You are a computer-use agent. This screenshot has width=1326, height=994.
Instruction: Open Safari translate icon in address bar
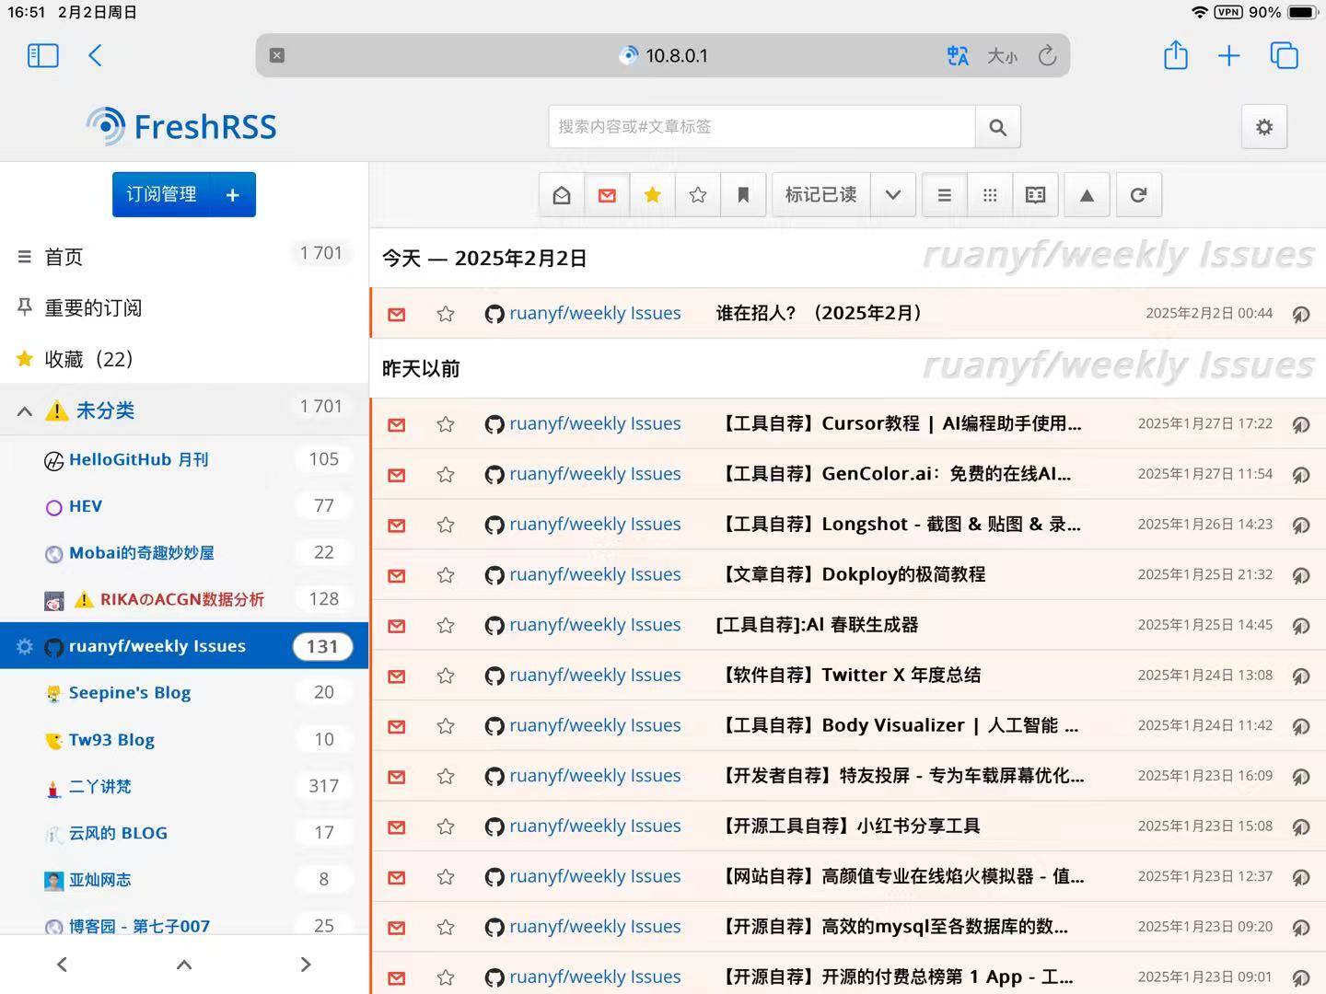point(957,56)
